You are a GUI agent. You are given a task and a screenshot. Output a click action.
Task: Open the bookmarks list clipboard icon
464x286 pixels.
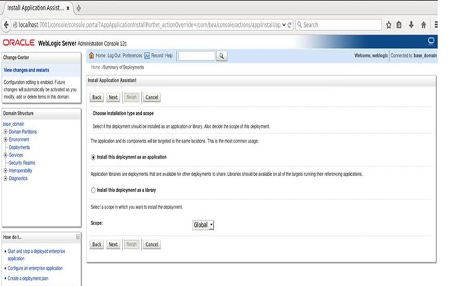399,25
